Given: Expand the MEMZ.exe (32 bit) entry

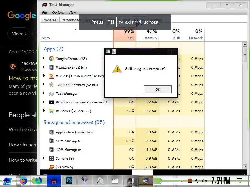Looking at the screenshot, I should point(44,67).
